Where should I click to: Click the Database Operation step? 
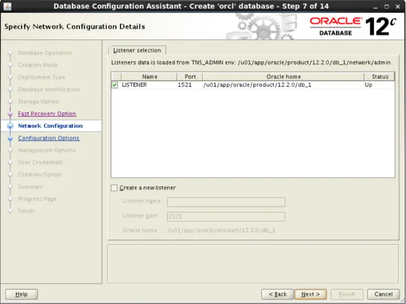pos(45,53)
